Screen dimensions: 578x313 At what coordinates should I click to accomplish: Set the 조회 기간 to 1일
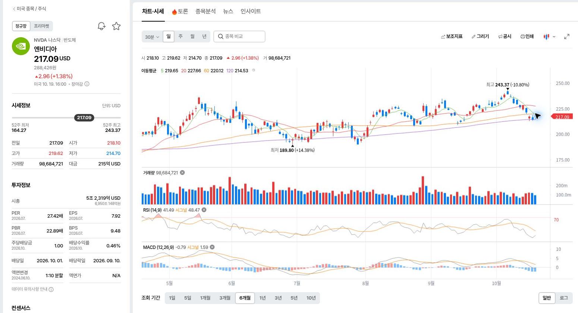pos(172,298)
